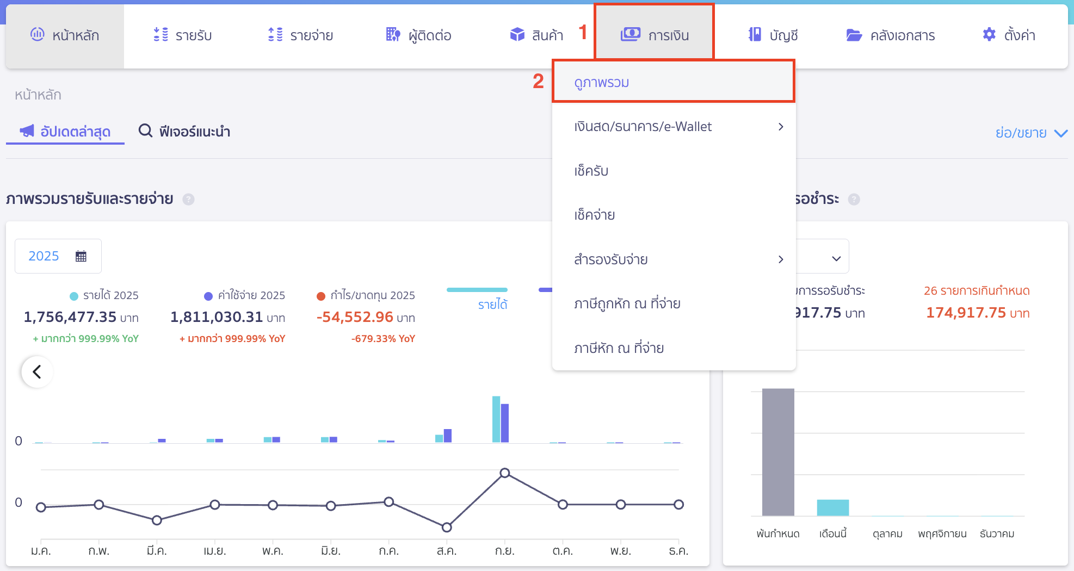Open the หน้าหลัก dashboard tab
Screen dimensions: 1074x571
65,36
